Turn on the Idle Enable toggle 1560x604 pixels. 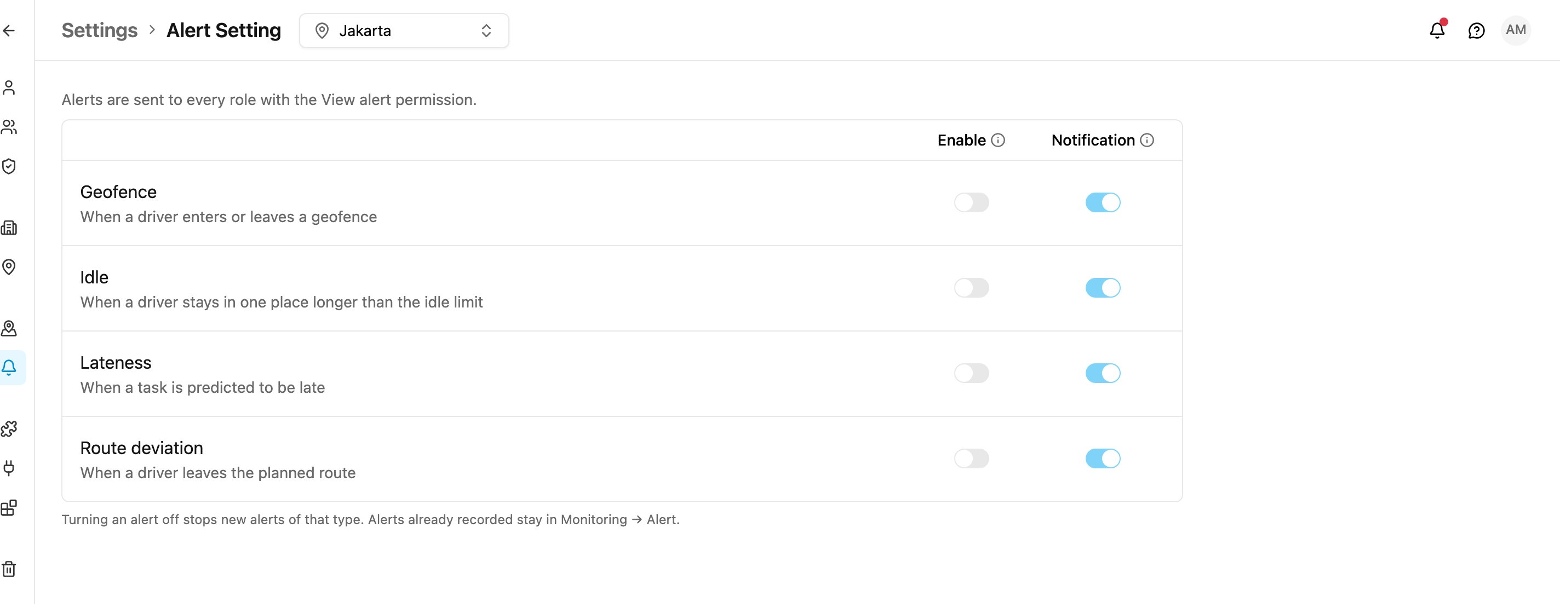pyautogui.click(x=971, y=288)
